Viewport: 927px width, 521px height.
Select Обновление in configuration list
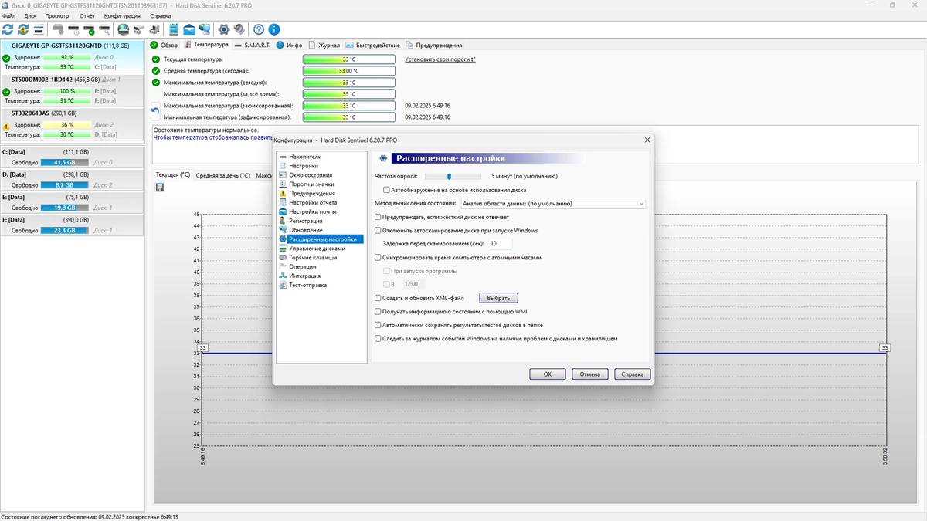[x=306, y=230]
